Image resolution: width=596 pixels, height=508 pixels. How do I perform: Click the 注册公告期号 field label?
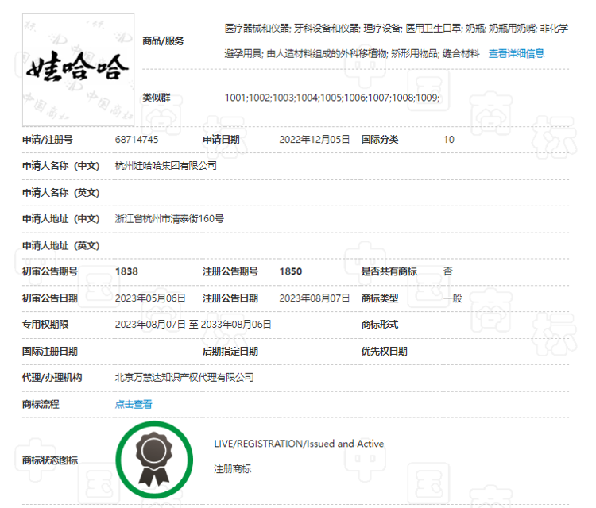[x=230, y=271]
